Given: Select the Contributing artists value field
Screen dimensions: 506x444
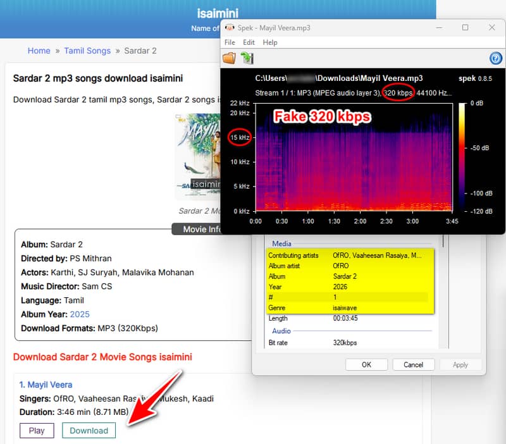Looking at the screenshot, I should click(377, 256).
